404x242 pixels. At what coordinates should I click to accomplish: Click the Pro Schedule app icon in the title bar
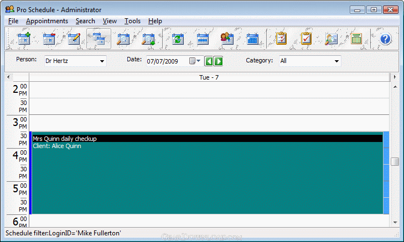click(x=10, y=9)
